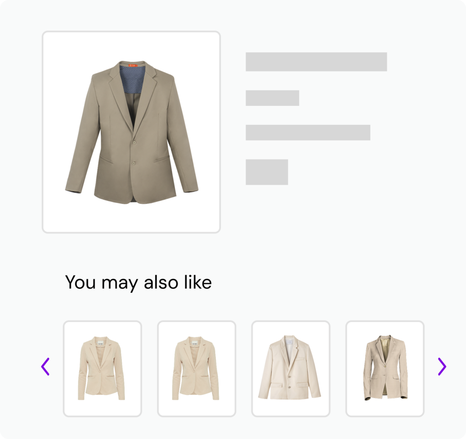Viewport: 466px width, 439px height.
Task: Click the purple right arrow to see more
Action: coord(442,367)
